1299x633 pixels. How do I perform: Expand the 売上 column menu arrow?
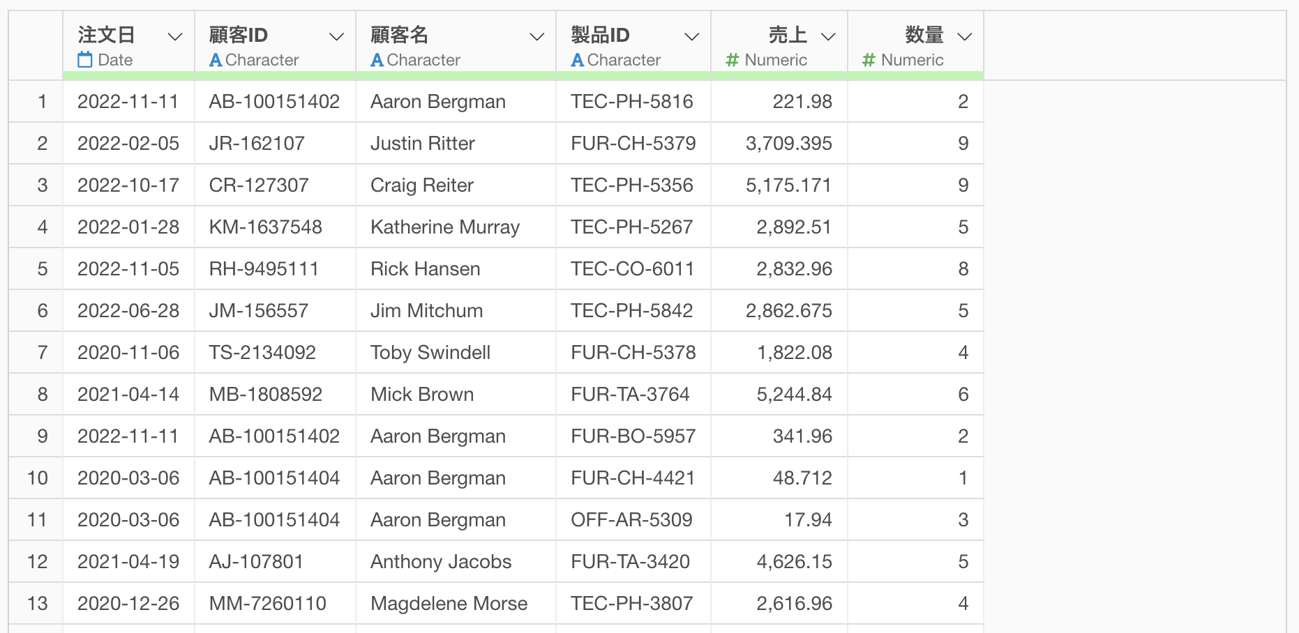tap(828, 36)
